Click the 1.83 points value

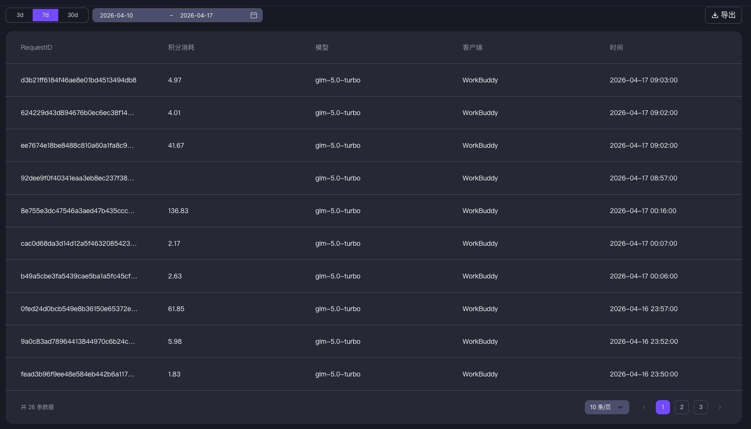click(x=174, y=374)
